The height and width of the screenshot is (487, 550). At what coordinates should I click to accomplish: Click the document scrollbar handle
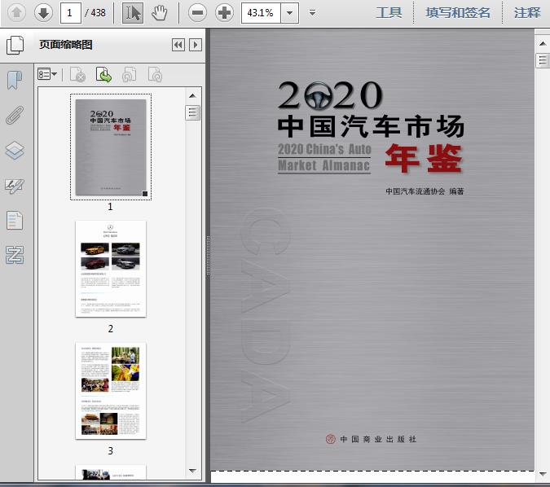543,60
